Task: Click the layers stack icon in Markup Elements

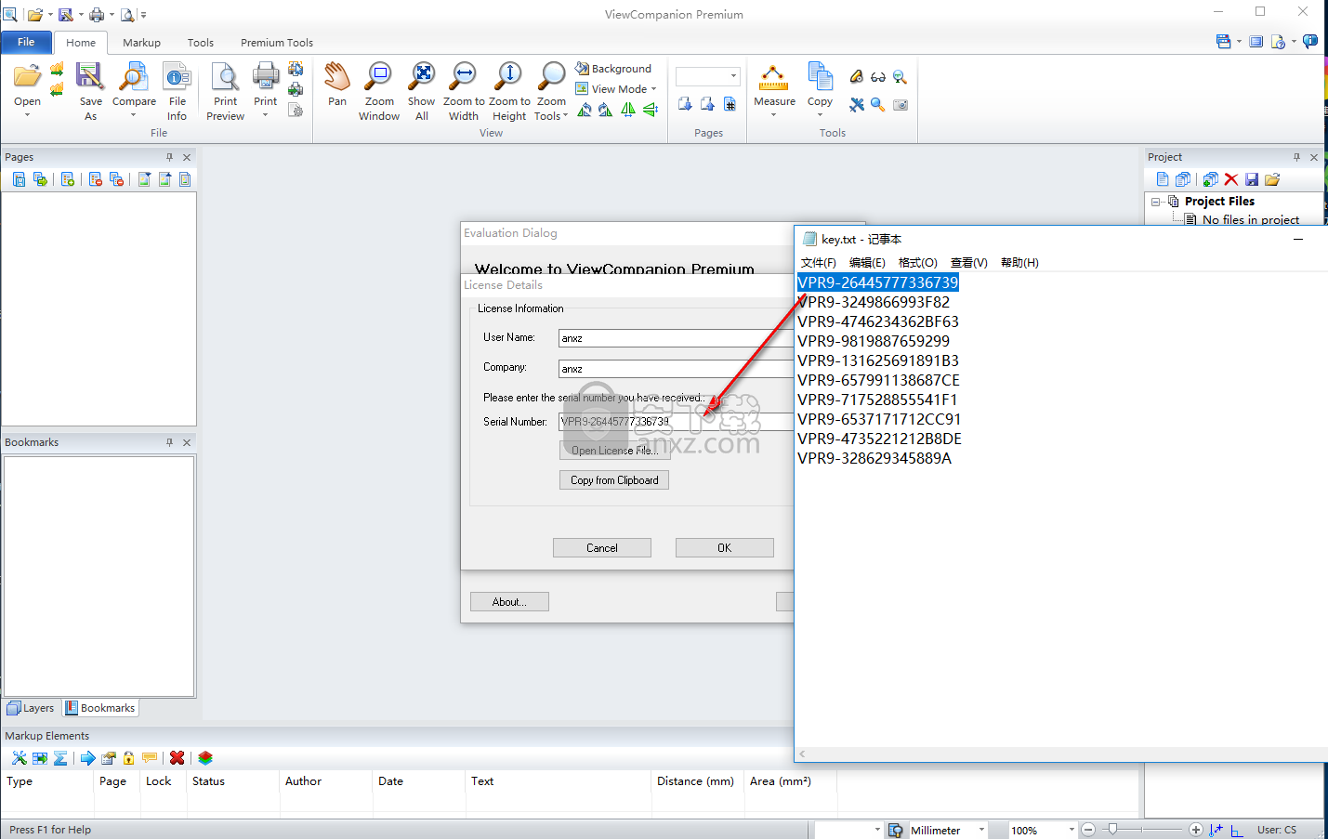Action: click(205, 758)
